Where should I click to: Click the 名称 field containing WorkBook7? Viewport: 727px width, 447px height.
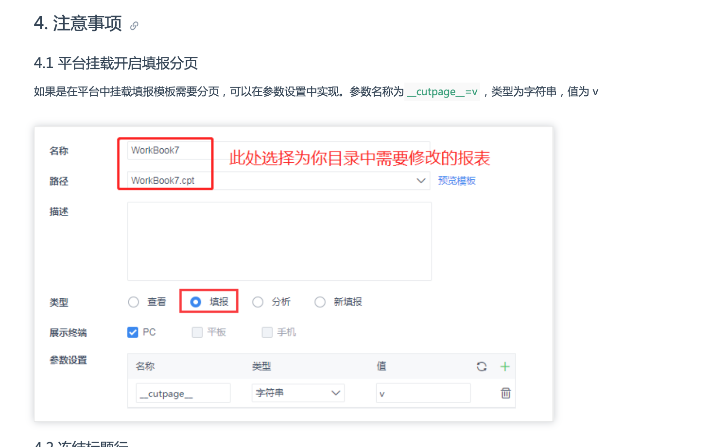click(278, 150)
